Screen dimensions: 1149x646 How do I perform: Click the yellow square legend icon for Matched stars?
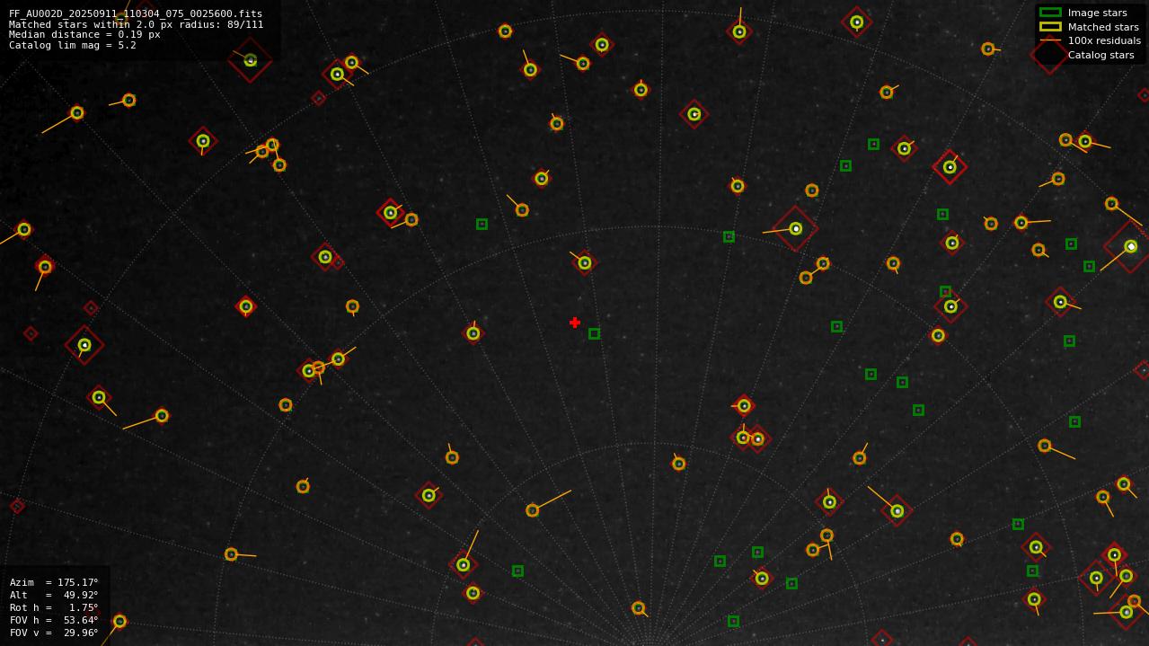coord(1050,27)
